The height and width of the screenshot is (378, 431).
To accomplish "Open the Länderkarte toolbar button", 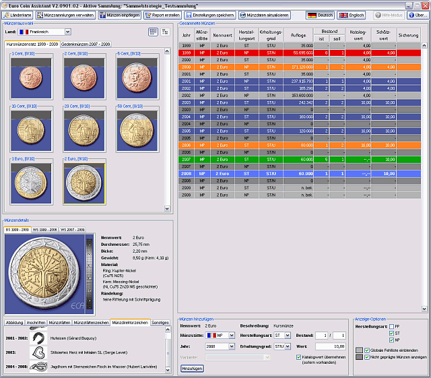I will [18, 15].
